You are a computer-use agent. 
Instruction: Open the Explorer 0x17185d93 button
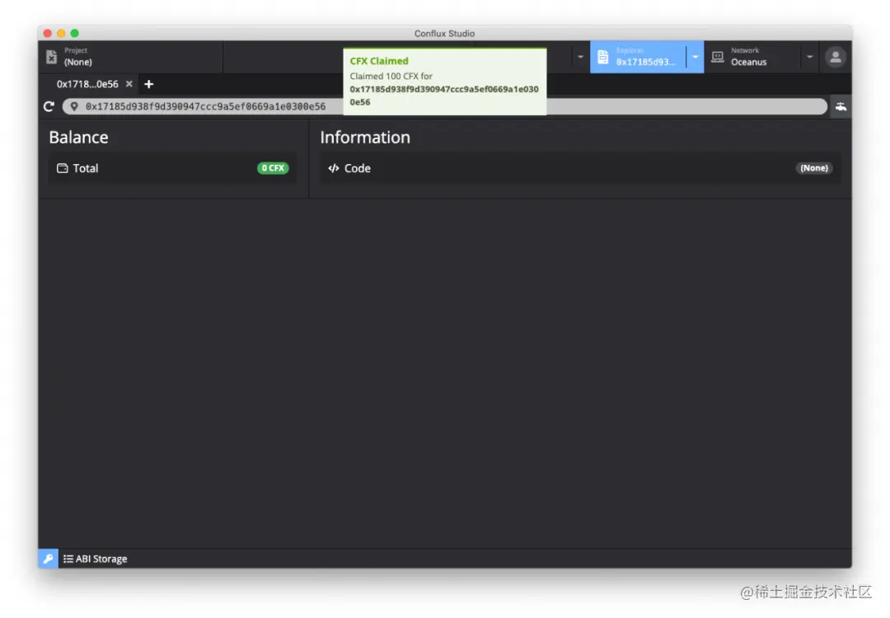(638, 57)
